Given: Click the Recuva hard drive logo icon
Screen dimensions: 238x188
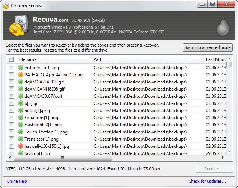Looking at the screenshot, I should pyautogui.click(x=18, y=26).
